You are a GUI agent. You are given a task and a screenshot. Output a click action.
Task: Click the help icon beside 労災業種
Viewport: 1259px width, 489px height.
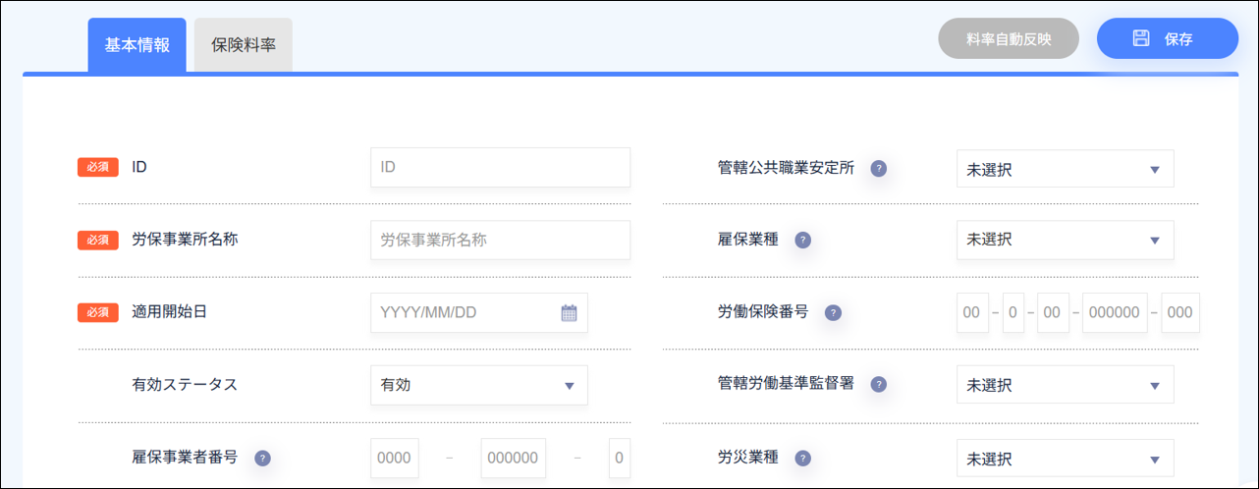802,459
